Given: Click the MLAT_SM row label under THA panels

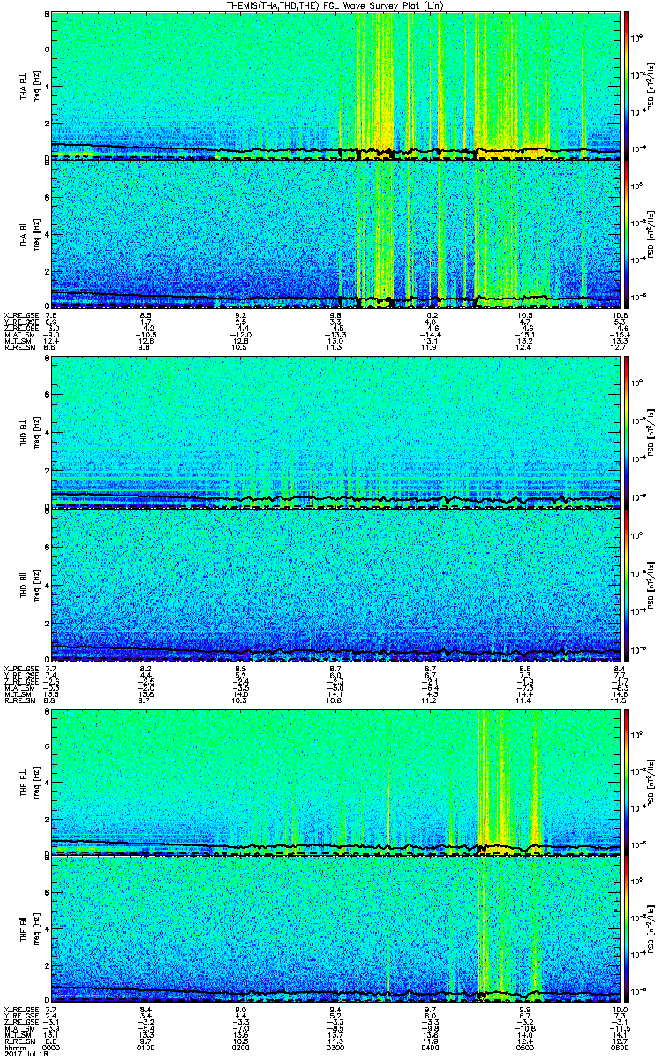Looking at the screenshot, I should [19, 335].
